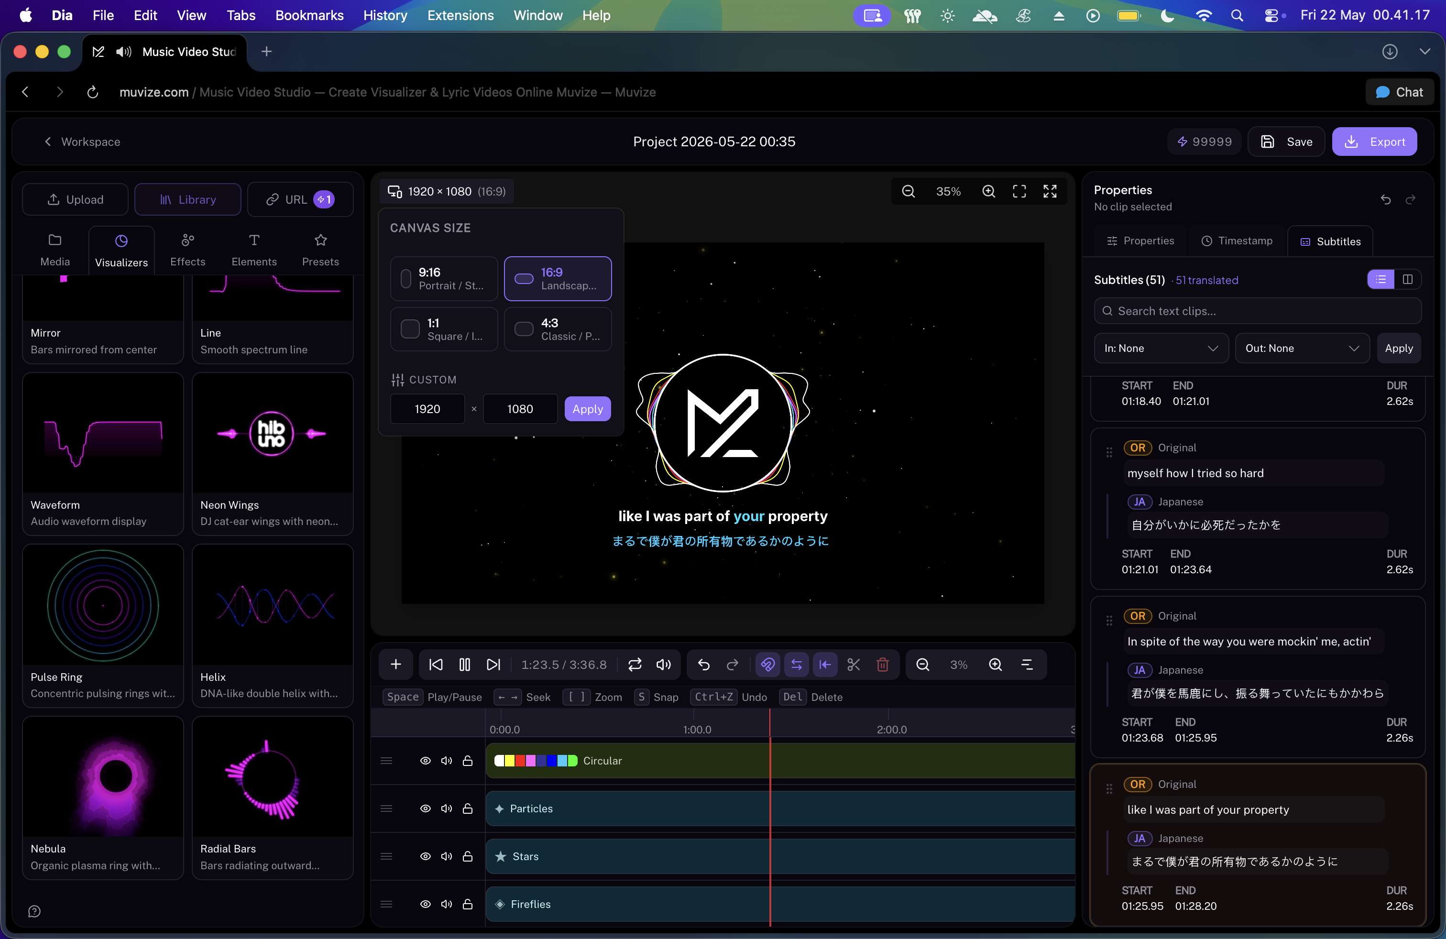1446x939 pixels.
Task: Open the In: None dropdown
Action: pos(1161,348)
